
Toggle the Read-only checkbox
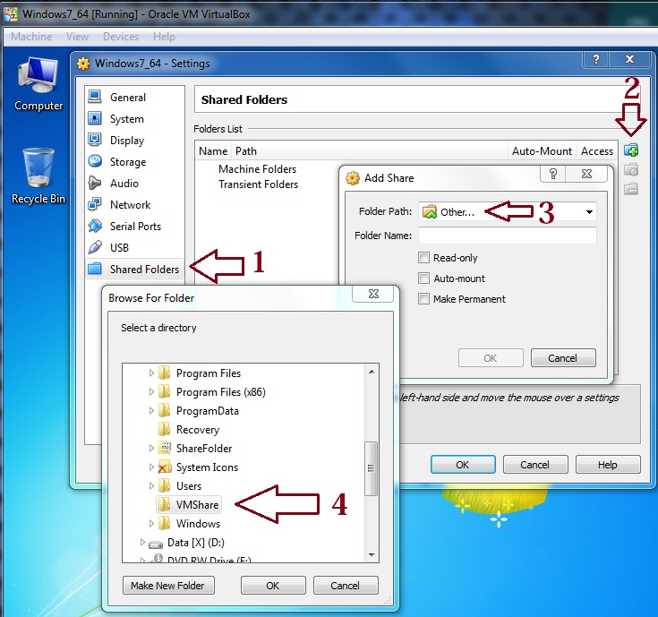pos(423,257)
